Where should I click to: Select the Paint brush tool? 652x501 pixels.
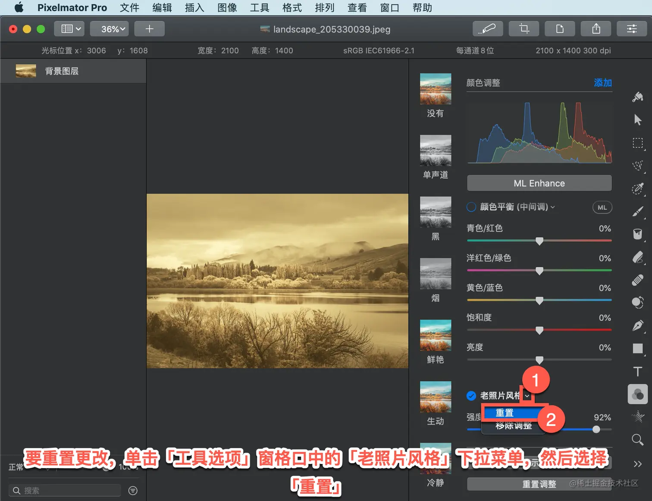coord(638,211)
